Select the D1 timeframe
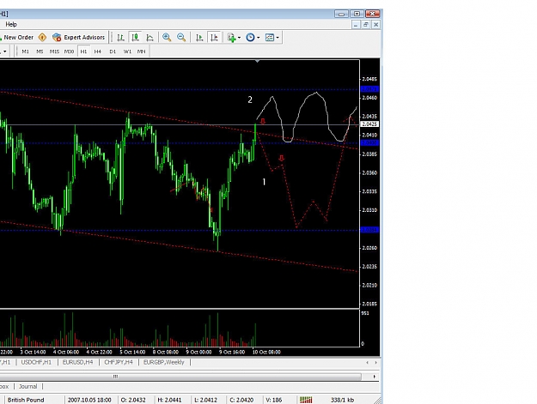The image size is (537, 404). (x=113, y=51)
